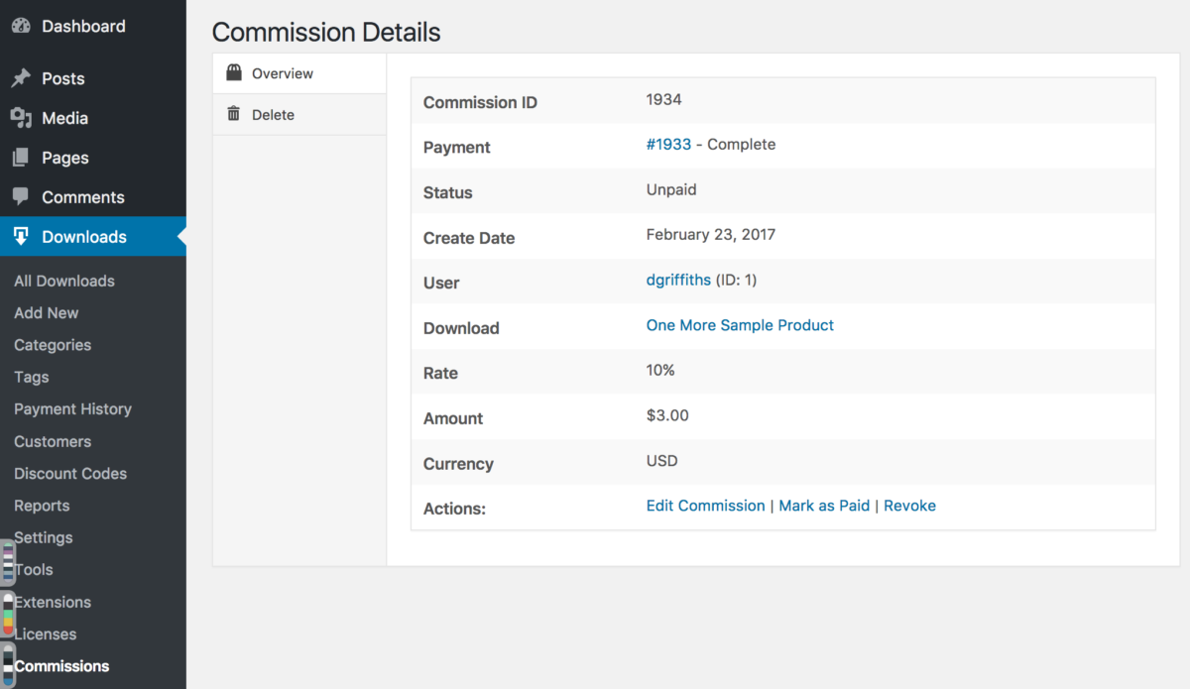Click the Comments speech bubble icon
Image resolution: width=1190 pixels, height=689 pixels.
pyautogui.click(x=21, y=196)
